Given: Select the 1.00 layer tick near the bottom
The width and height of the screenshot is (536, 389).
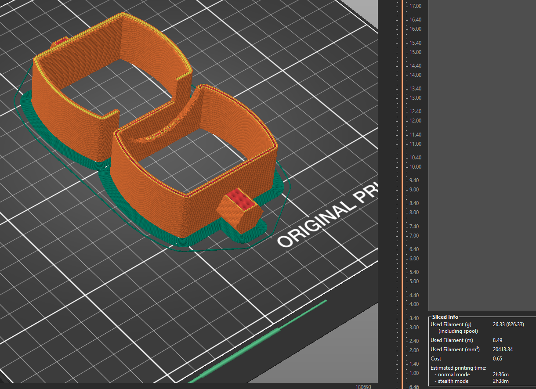Looking at the screenshot, I should tap(415, 373).
